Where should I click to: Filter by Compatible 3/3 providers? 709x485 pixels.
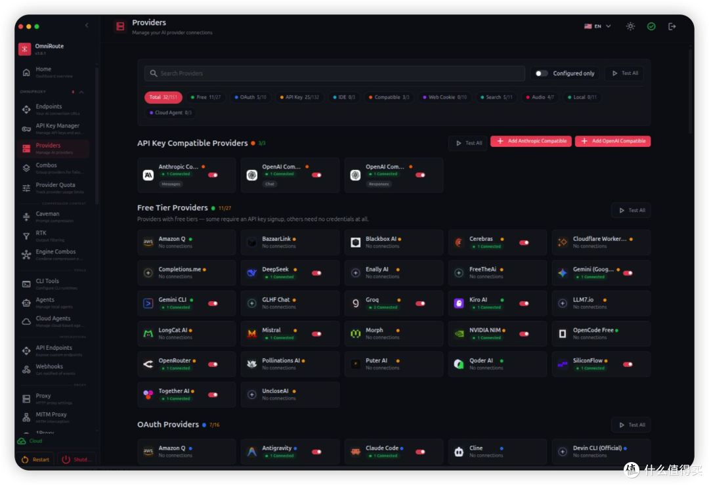pos(389,97)
